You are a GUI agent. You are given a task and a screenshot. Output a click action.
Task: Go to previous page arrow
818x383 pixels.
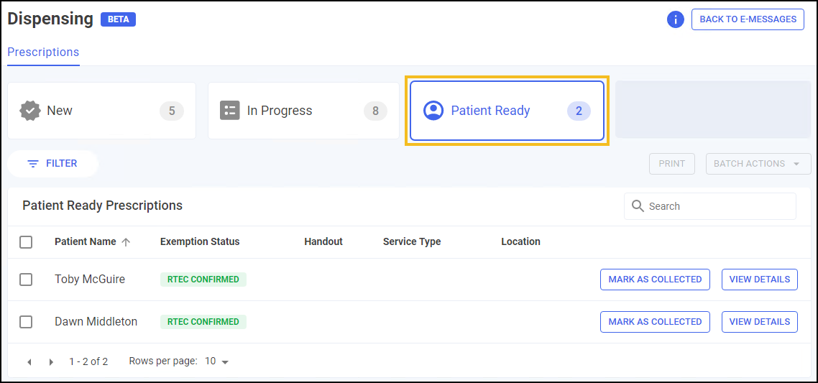(29, 362)
